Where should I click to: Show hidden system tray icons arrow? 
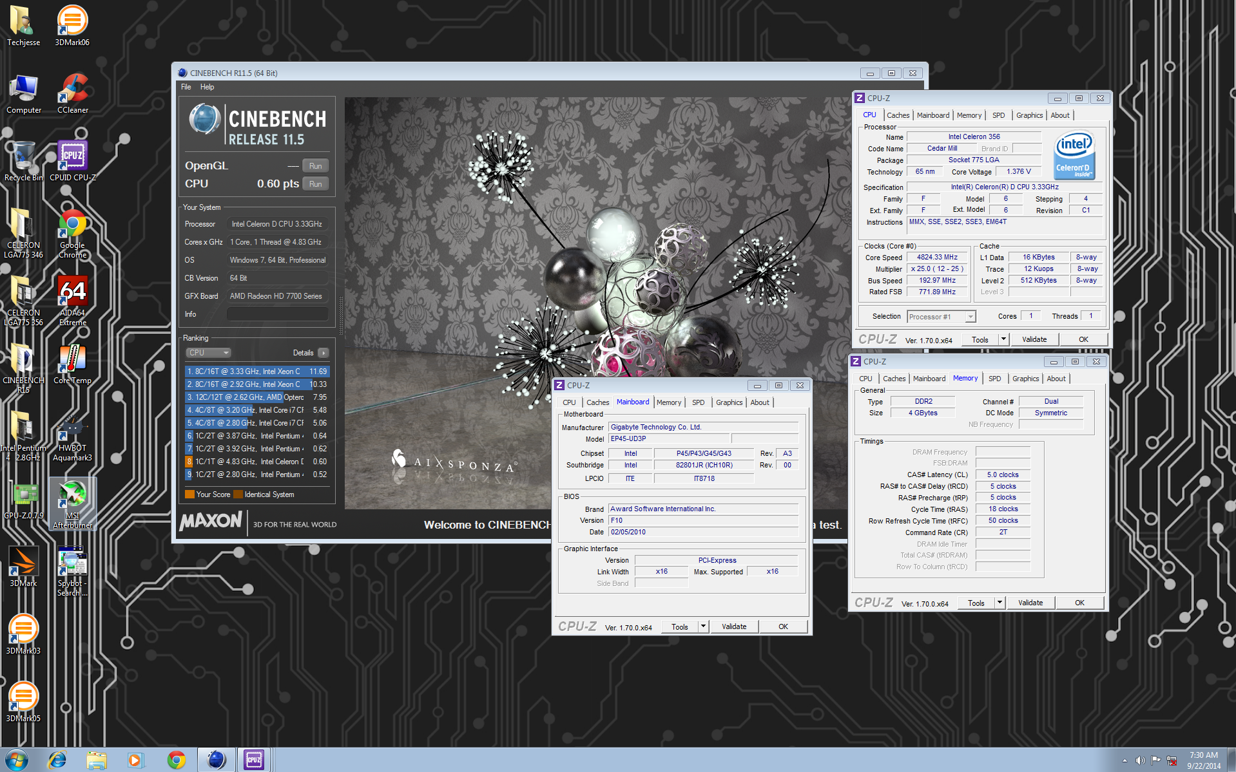tap(1125, 760)
